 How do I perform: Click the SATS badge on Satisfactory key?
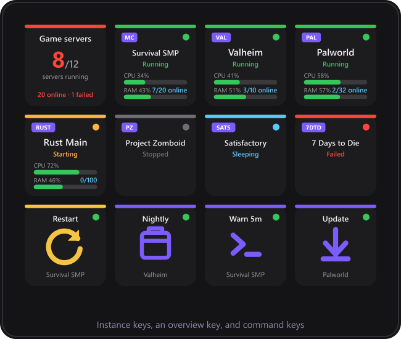223,128
